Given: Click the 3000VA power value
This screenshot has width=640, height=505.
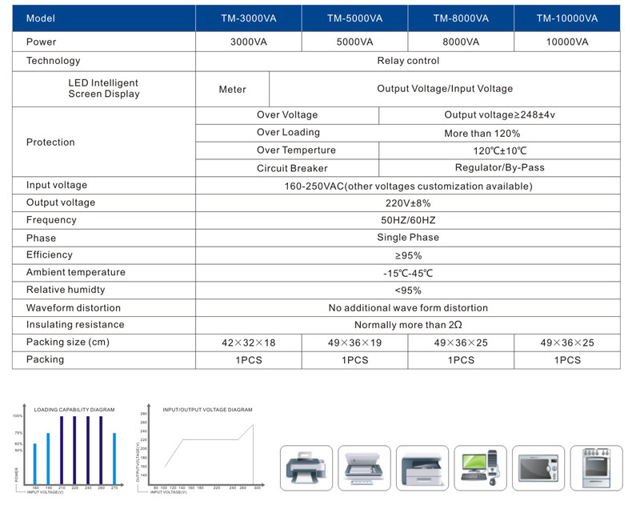Looking at the screenshot, I should [249, 42].
